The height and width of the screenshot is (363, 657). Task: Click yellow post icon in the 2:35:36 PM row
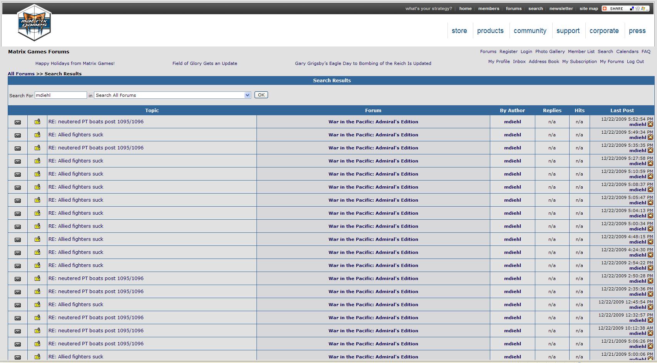[x=37, y=292]
